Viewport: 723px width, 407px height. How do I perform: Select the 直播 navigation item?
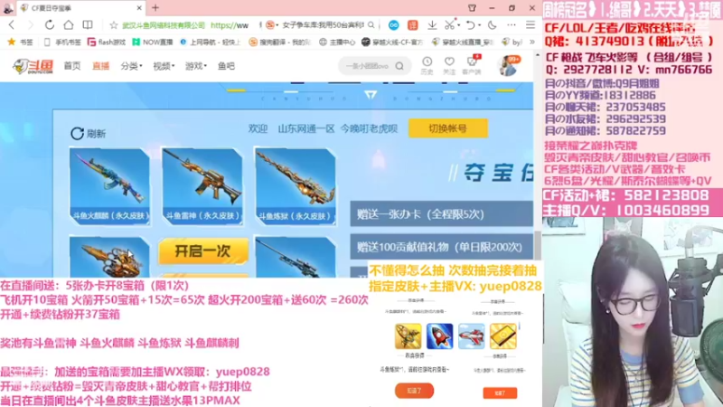pos(100,66)
